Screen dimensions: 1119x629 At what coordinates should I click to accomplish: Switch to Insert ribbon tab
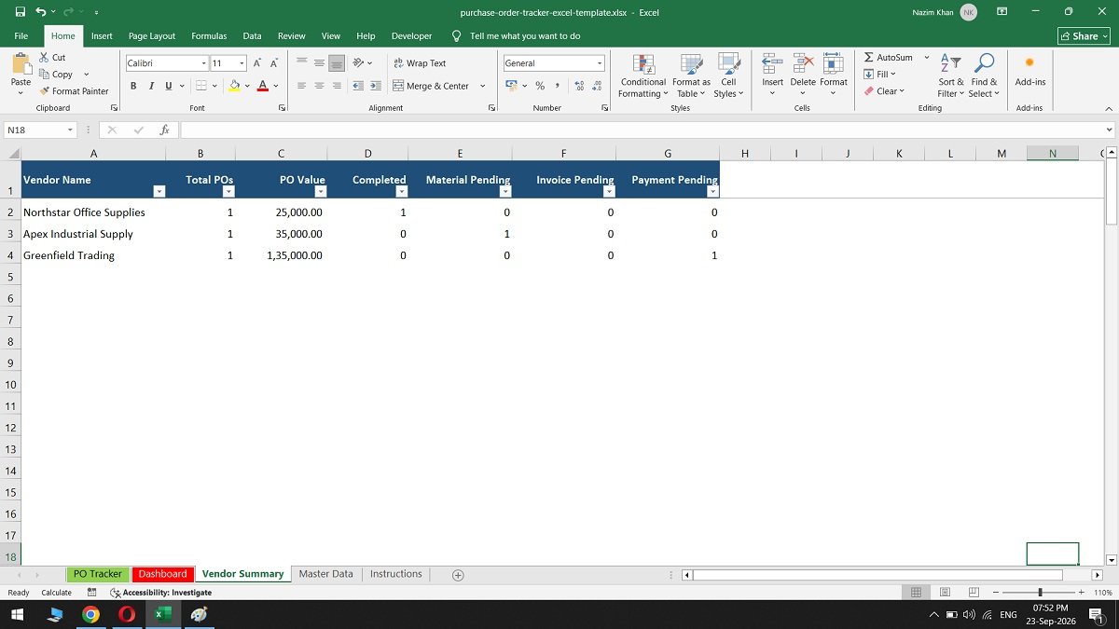click(x=102, y=35)
